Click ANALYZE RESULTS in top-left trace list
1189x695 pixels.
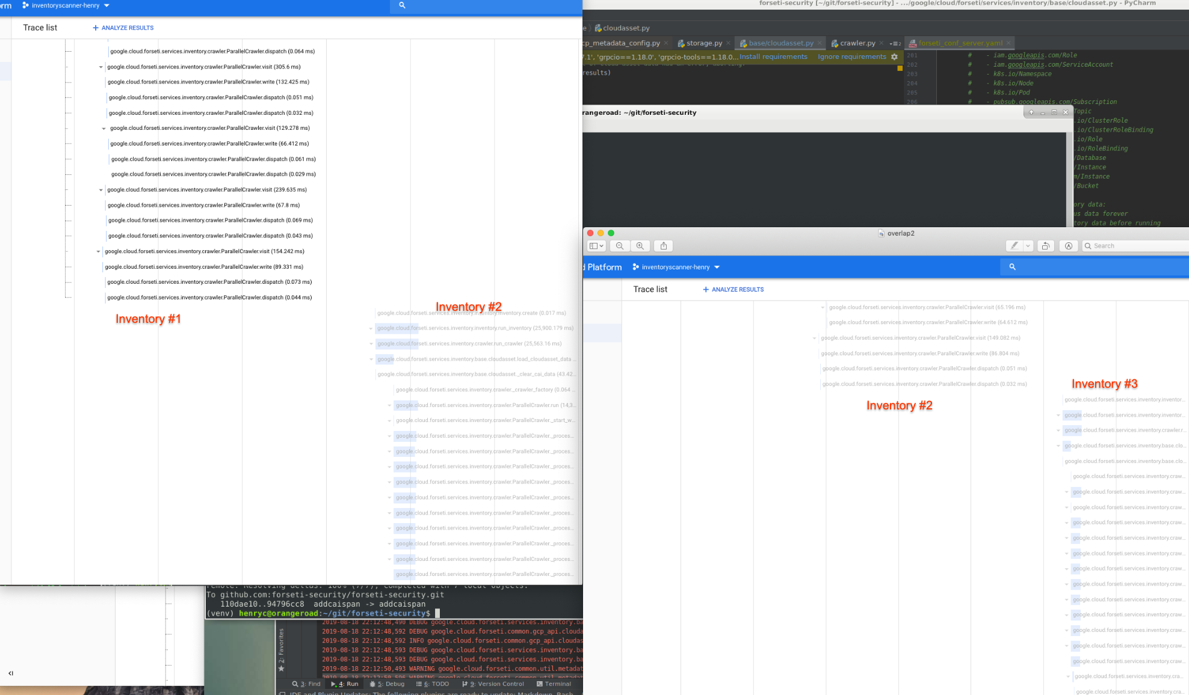click(x=123, y=28)
